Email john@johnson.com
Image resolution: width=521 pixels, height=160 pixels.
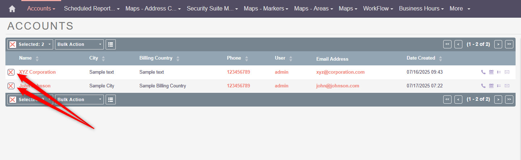click(338, 86)
